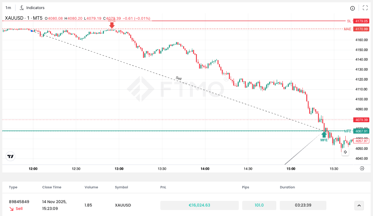Click the XAUUSD · 1 · MT5 chart title
373x216 pixels.
24,18
